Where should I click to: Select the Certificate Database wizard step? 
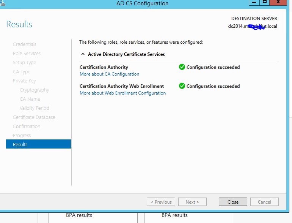34,117
